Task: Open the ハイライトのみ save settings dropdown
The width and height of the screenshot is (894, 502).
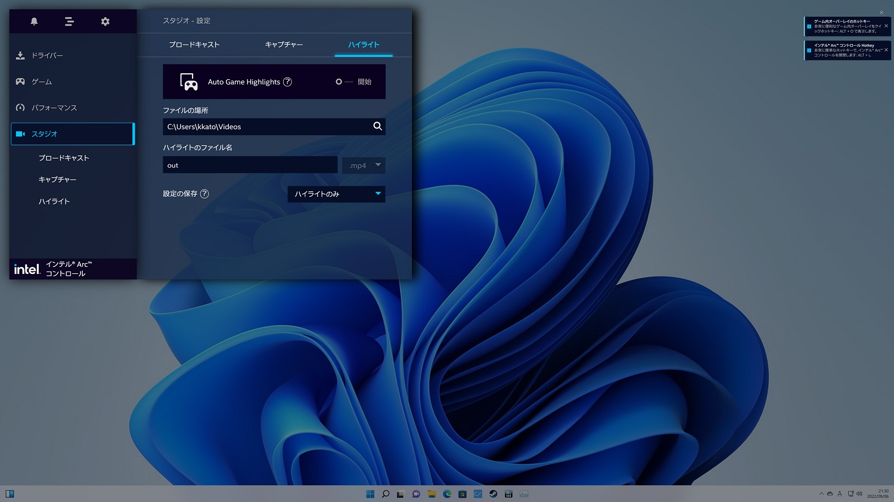Action: click(336, 194)
